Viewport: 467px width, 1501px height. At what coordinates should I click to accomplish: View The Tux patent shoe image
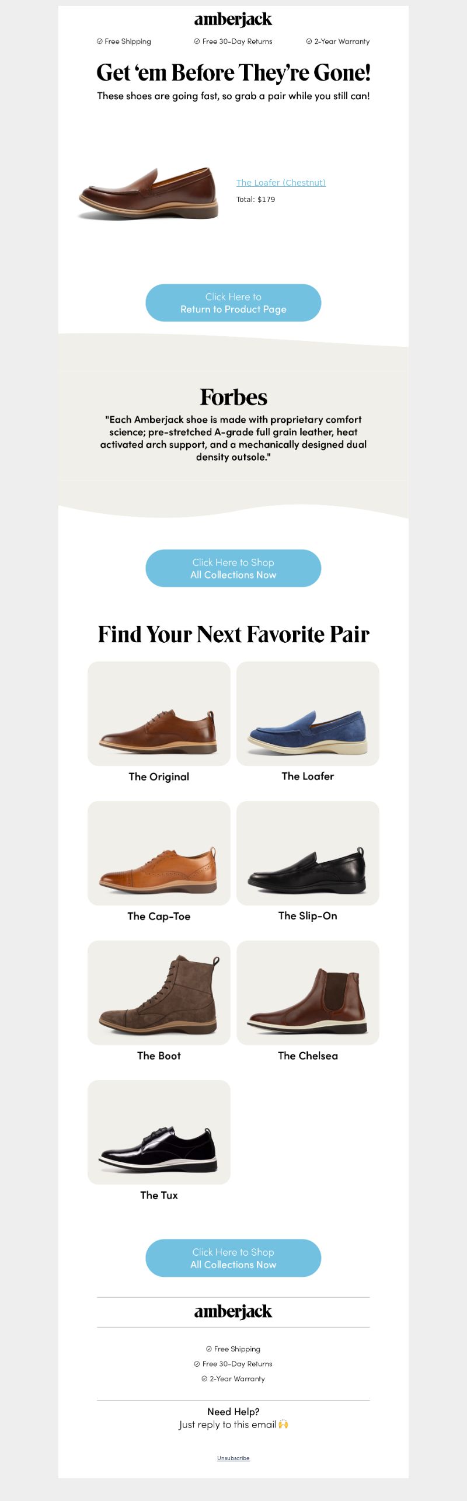[159, 1132]
